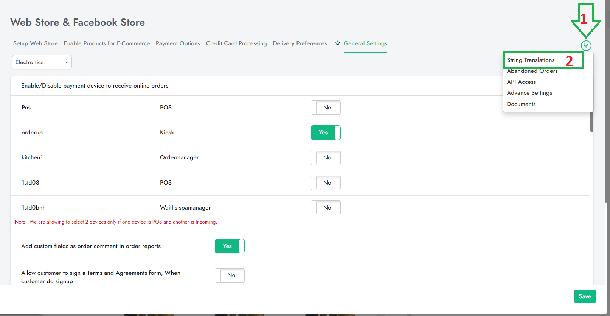
Task: Open the Electronics store dropdown
Action: 42,62
